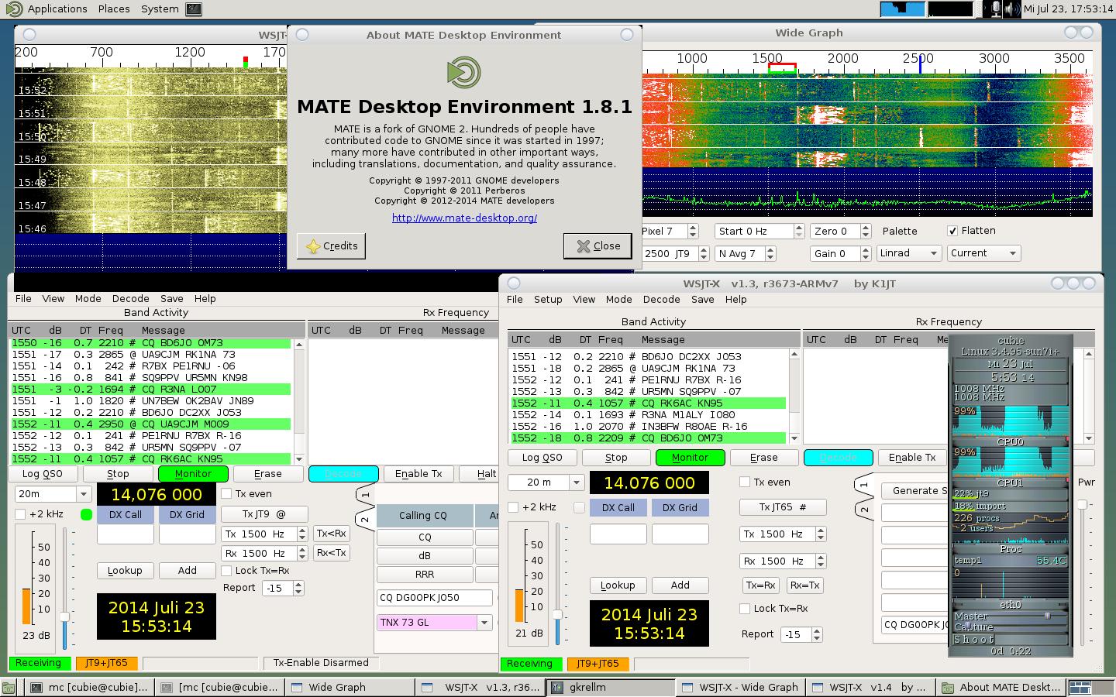
Task: Select the 'CQ R3NA LO07' decode row
Action: 151,390
